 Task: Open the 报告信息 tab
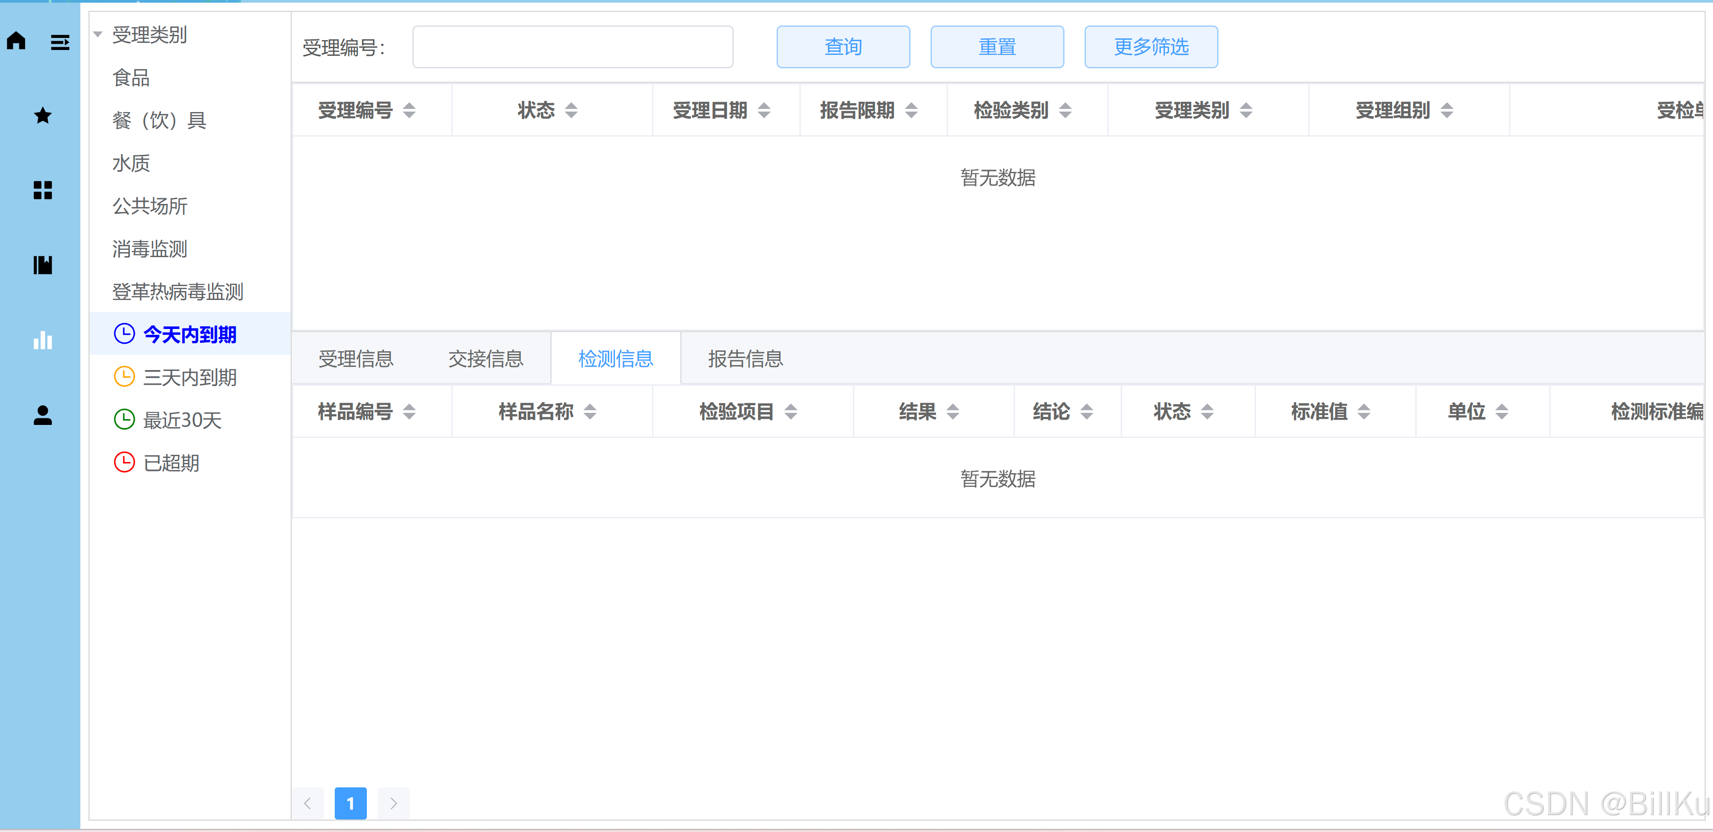[745, 359]
